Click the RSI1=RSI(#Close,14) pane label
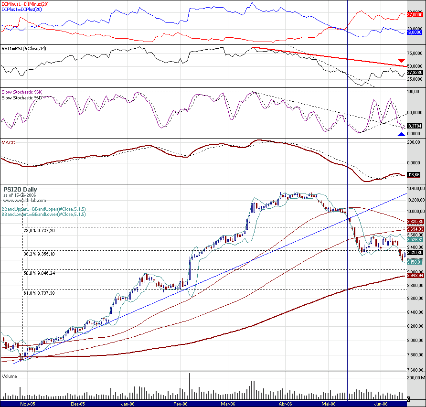426x407 pixels. coord(24,49)
